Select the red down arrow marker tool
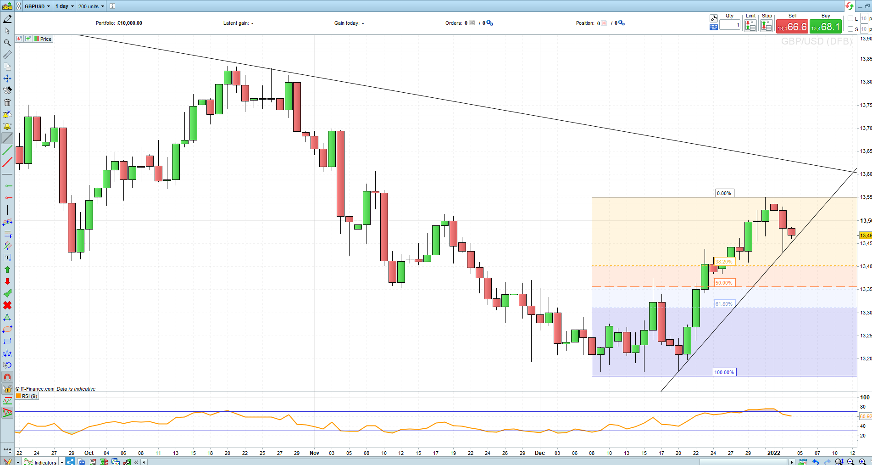The image size is (872, 465). tap(7, 281)
